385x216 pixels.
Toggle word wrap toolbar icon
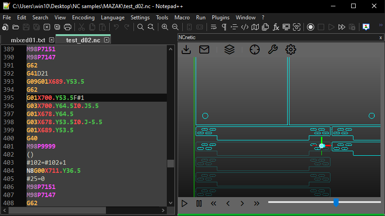point(214,27)
